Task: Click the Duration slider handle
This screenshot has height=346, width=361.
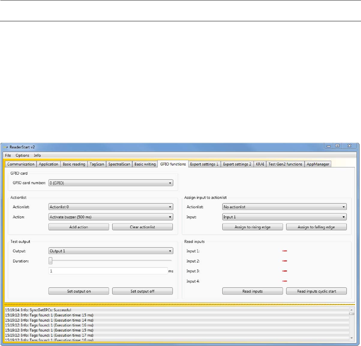Action: coord(51,261)
